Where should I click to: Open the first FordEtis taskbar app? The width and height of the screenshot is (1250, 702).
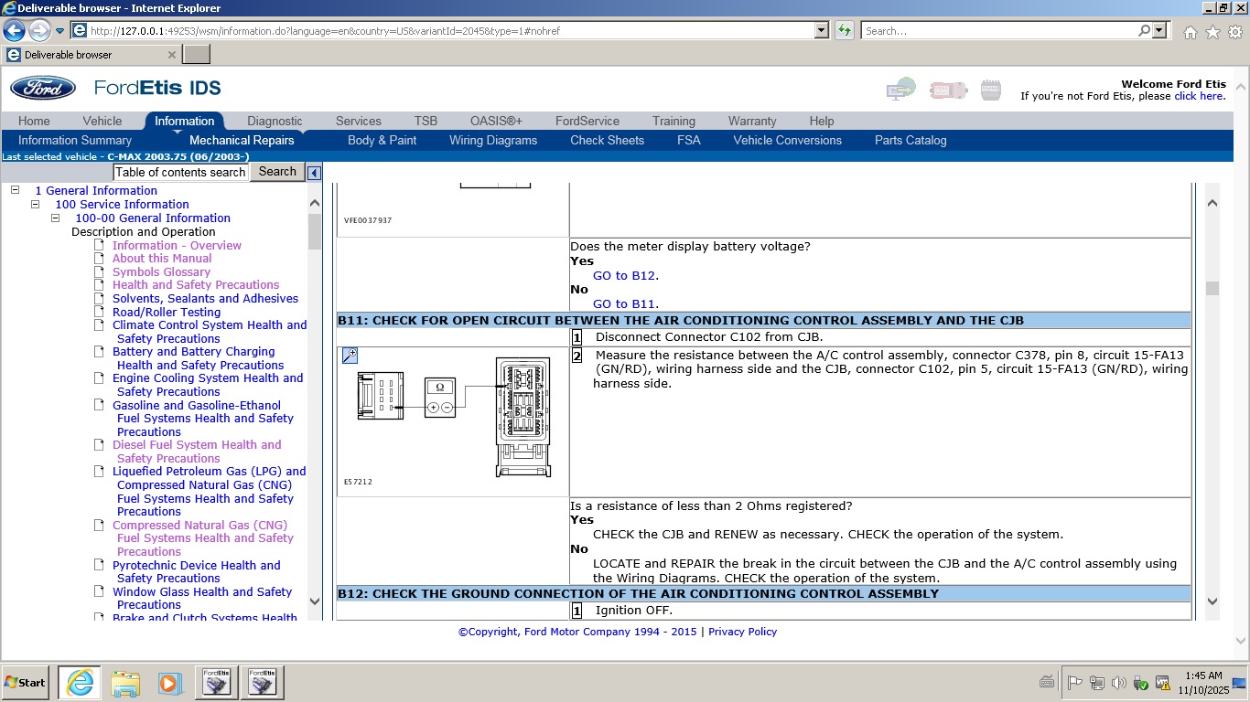click(x=217, y=682)
